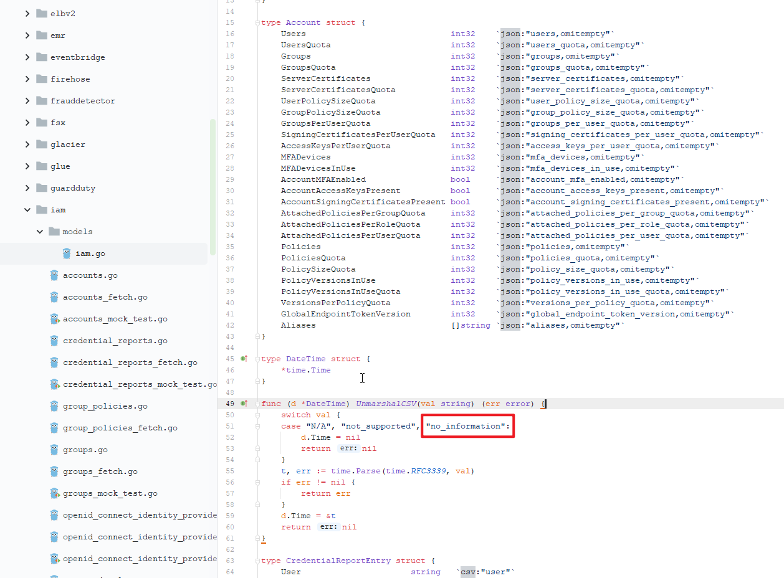Click the models folder icon
This screenshot has width=784, height=578.
(x=54, y=232)
